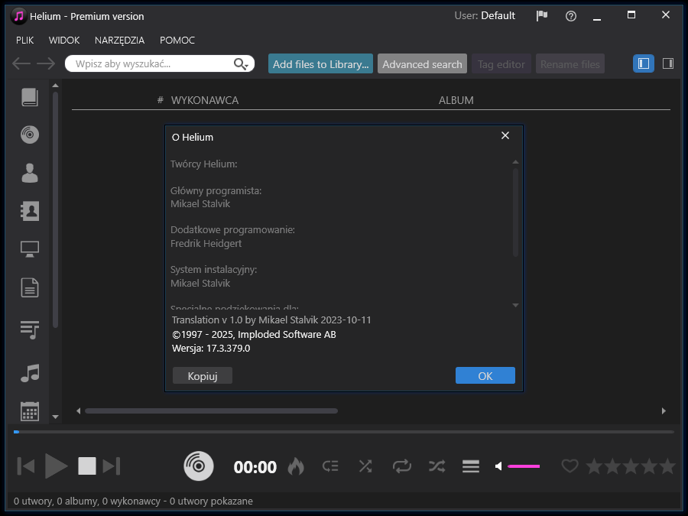Click the album art disc in player
This screenshot has height=516, width=688.
(x=199, y=466)
